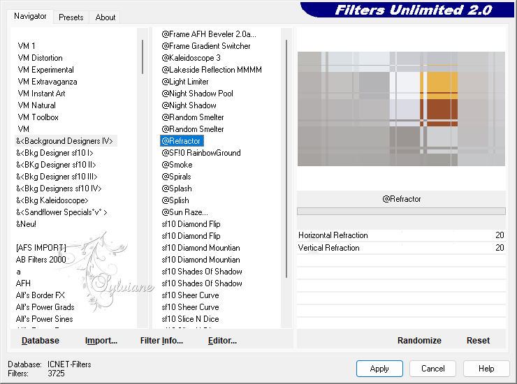517x384 pixels.
Task: Adjust Horizontal Refraction slider
Action: click(401, 235)
